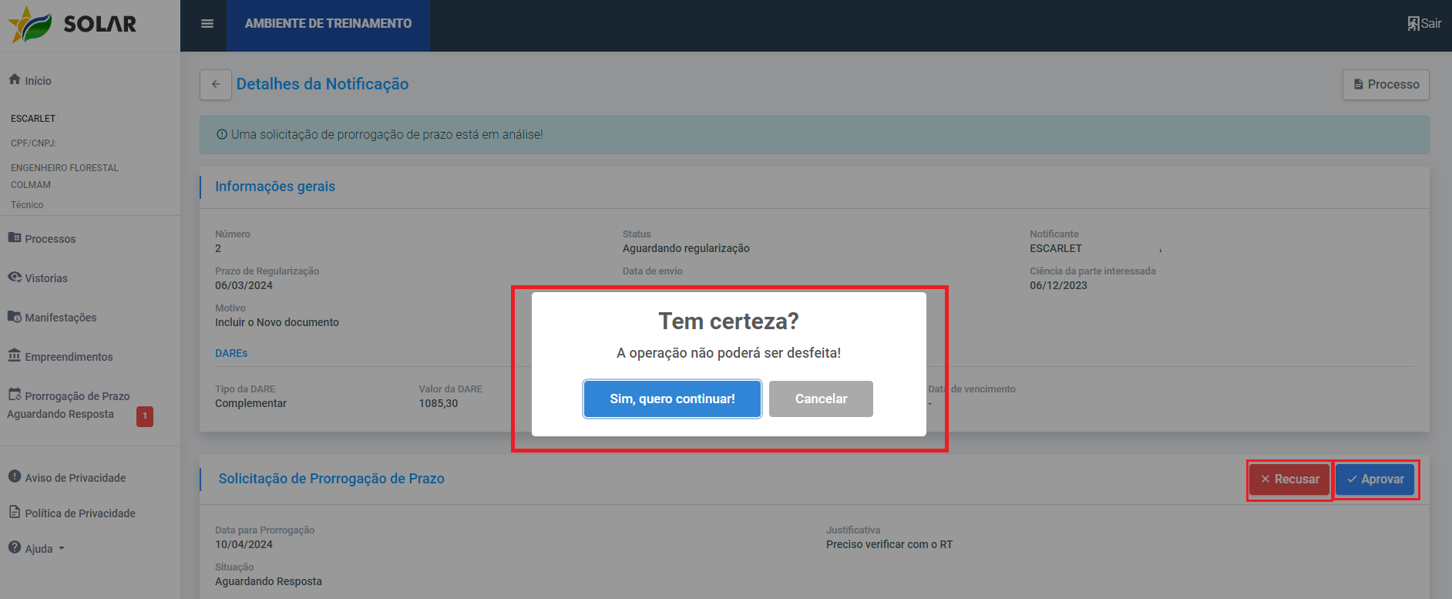The image size is (1452, 599).
Task: Click the status Aguardando regularização
Action: click(686, 248)
